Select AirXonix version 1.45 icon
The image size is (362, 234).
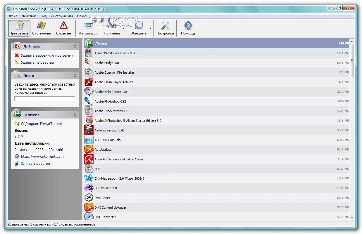pos(89,130)
